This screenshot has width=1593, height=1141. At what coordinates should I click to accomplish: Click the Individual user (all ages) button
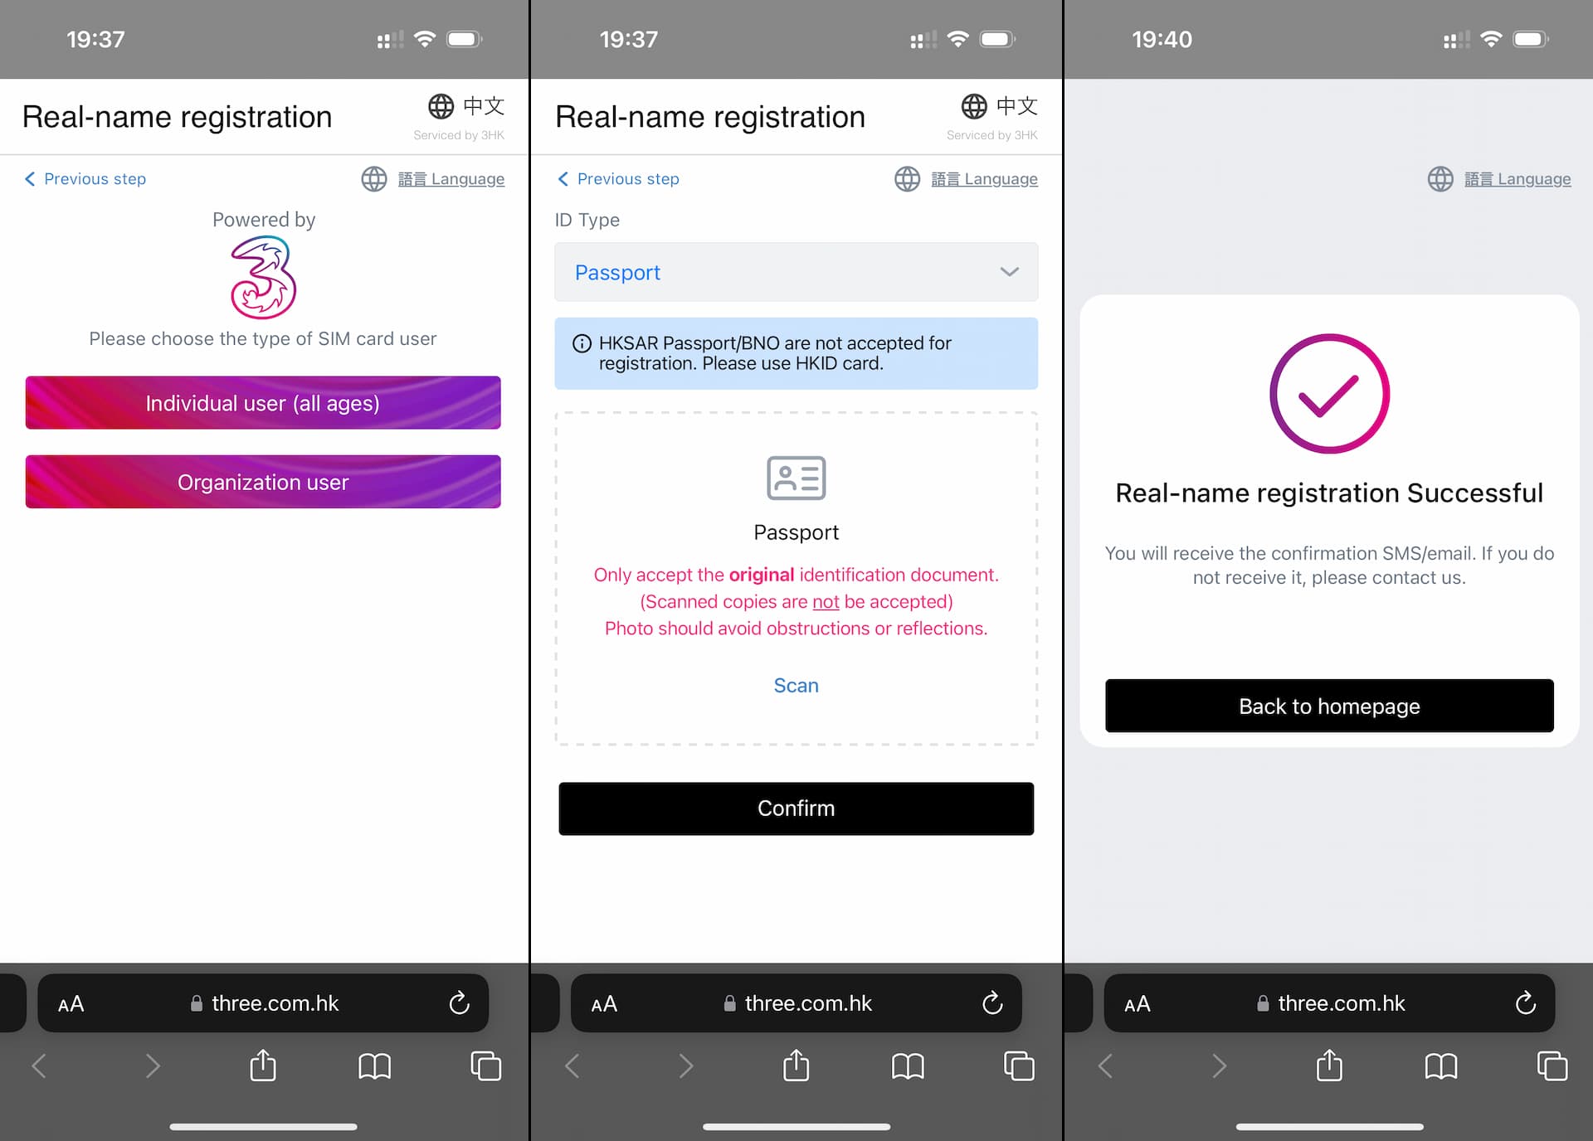(x=263, y=402)
